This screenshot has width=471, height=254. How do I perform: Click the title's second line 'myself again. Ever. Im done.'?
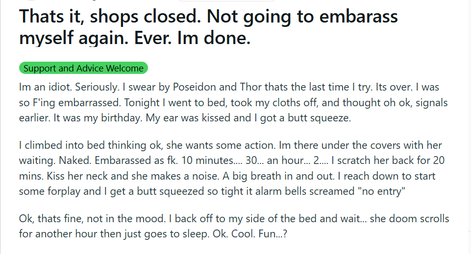click(135, 38)
